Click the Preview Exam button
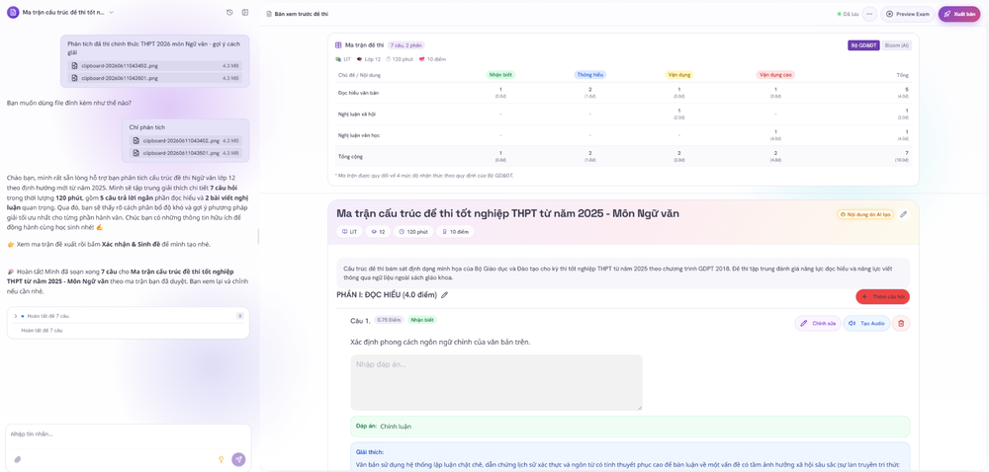The height and width of the screenshot is (472, 989). [908, 14]
